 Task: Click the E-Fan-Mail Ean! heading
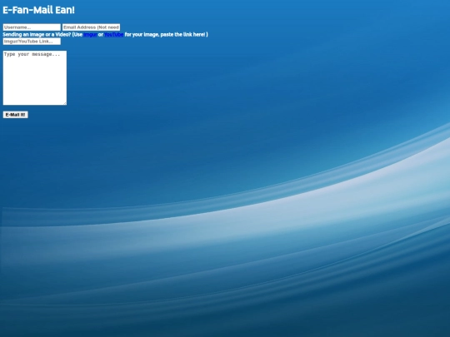click(38, 10)
